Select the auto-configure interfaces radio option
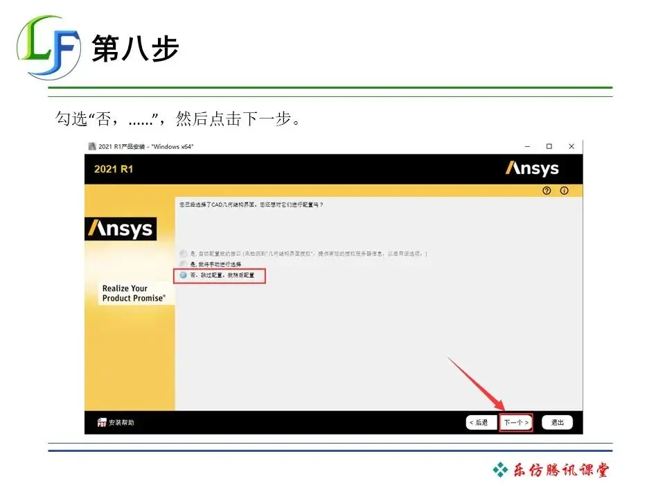Image resolution: width=665 pixels, height=499 pixels. pos(183,254)
